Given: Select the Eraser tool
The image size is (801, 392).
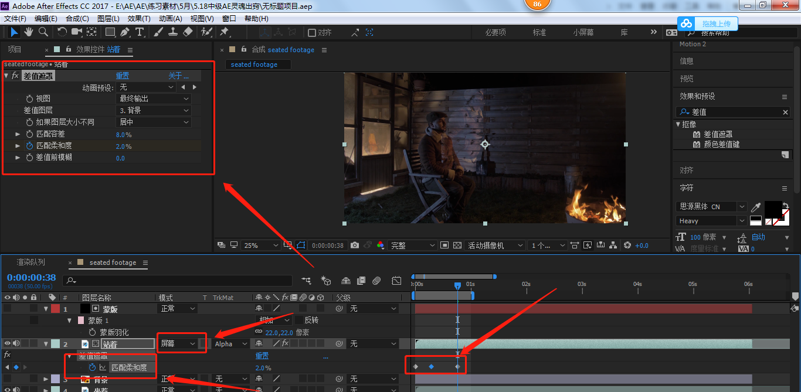Looking at the screenshot, I should tap(188, 32).
